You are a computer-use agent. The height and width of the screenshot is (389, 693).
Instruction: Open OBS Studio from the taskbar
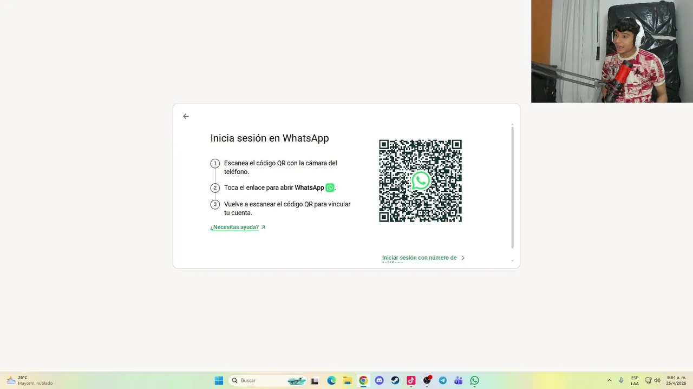pyautogui.click(x=427, y=380)
